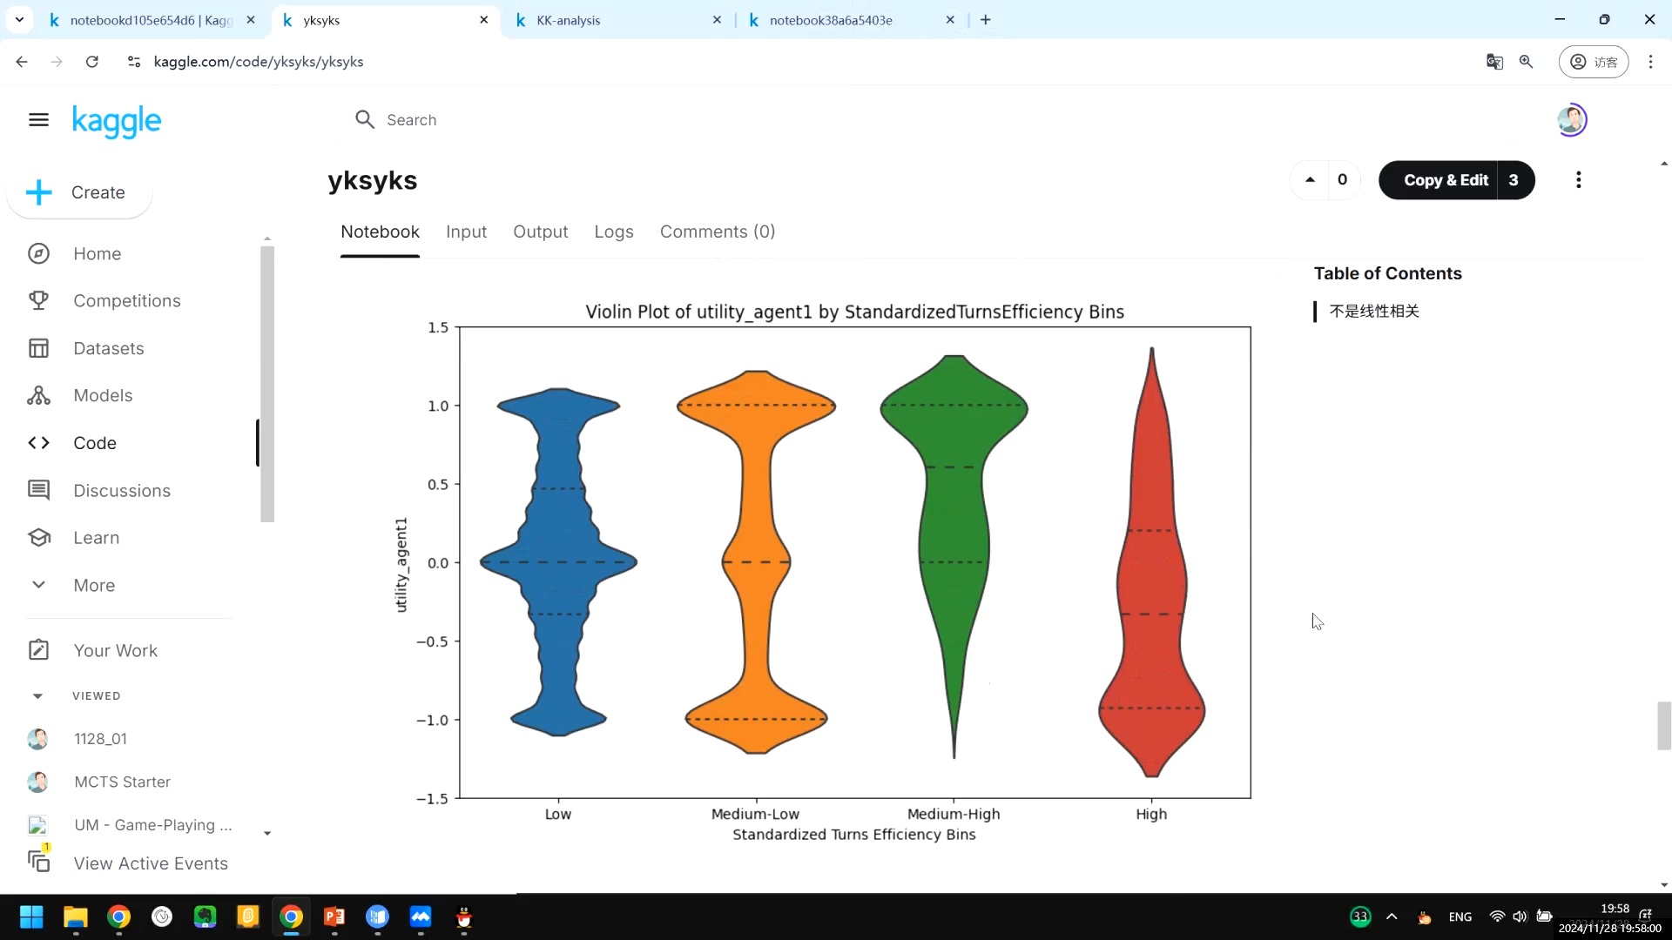Collapse the VIEWED list section
Image resolution: width=1672 pixels, height=940 pixels.
click(37, 695)
